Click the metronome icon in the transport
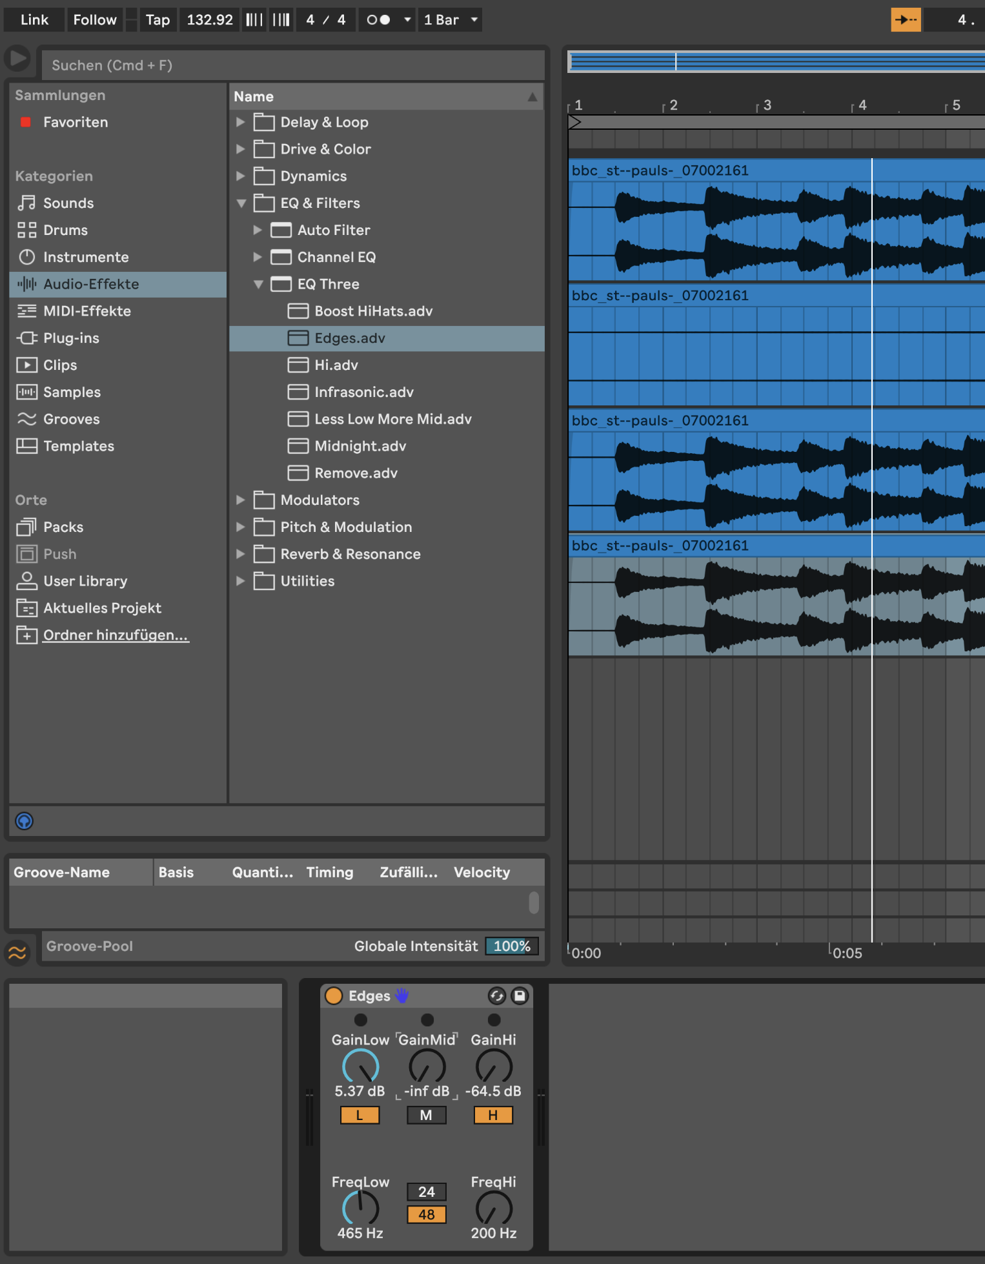The height and width of the screenshot is (1264, 985). (x=378, y=20)
